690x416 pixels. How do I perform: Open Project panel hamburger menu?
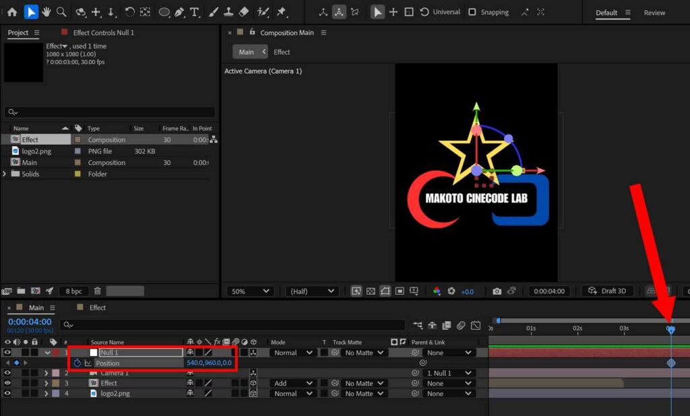click(36, 32)
